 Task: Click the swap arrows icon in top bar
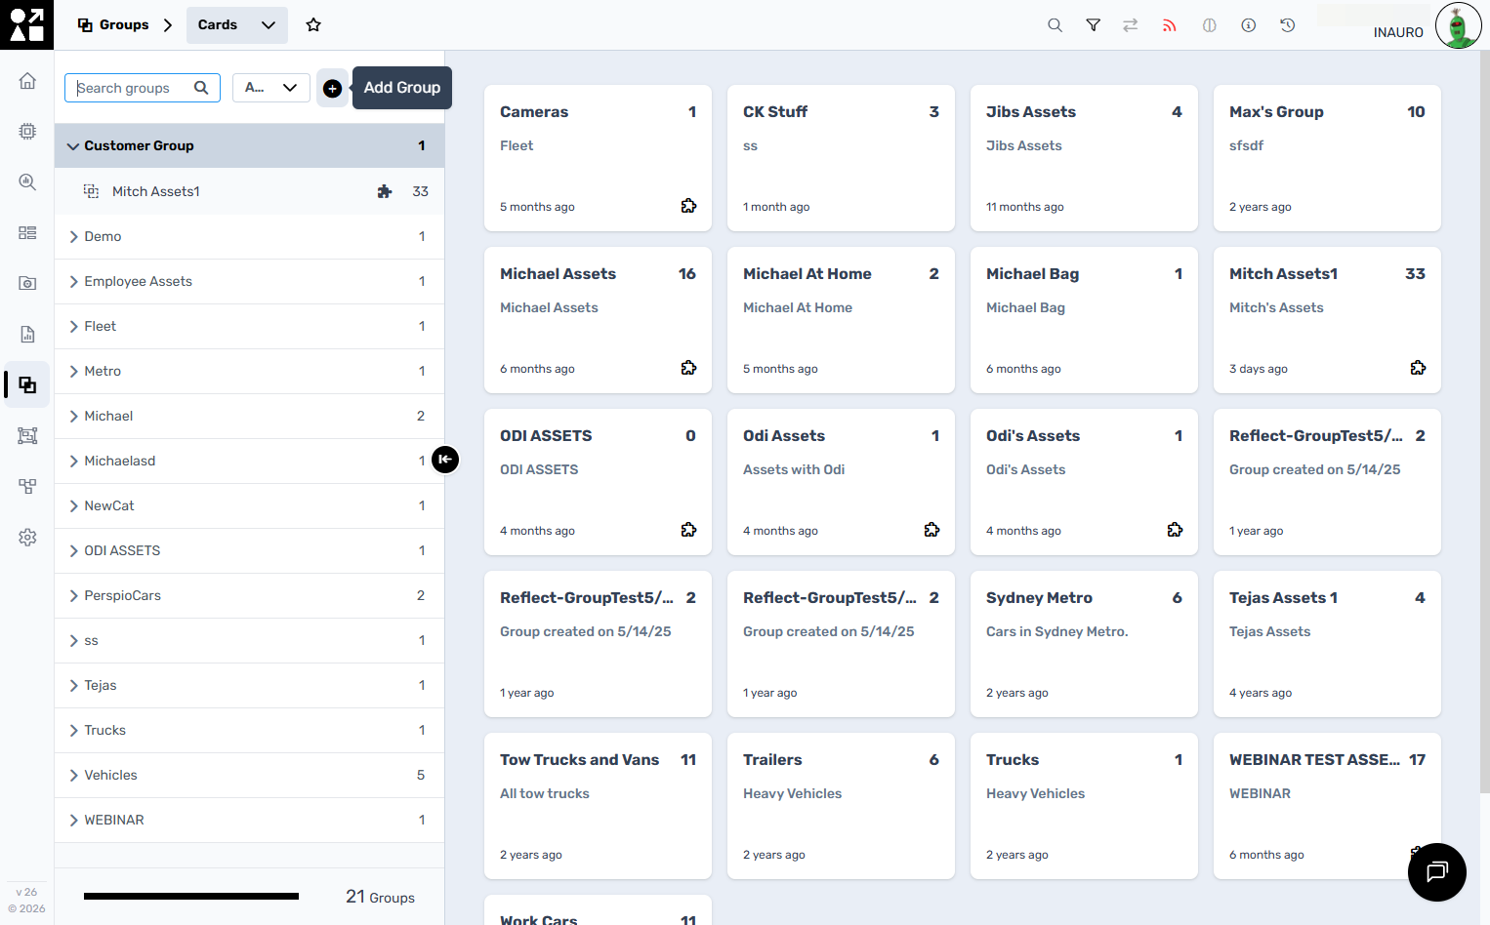pyautogui.click(x=1131, y=25)
